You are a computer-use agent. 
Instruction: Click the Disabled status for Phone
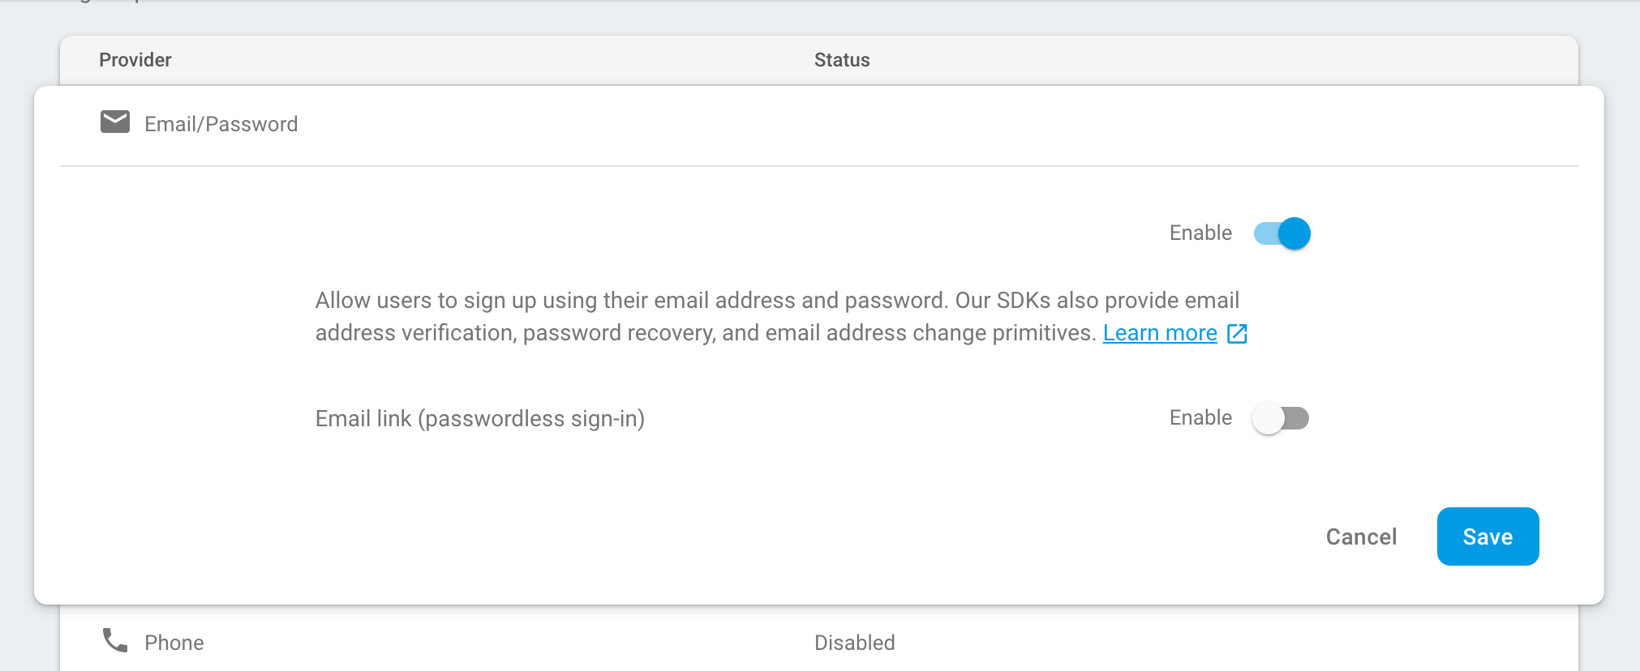coord(855,643)
